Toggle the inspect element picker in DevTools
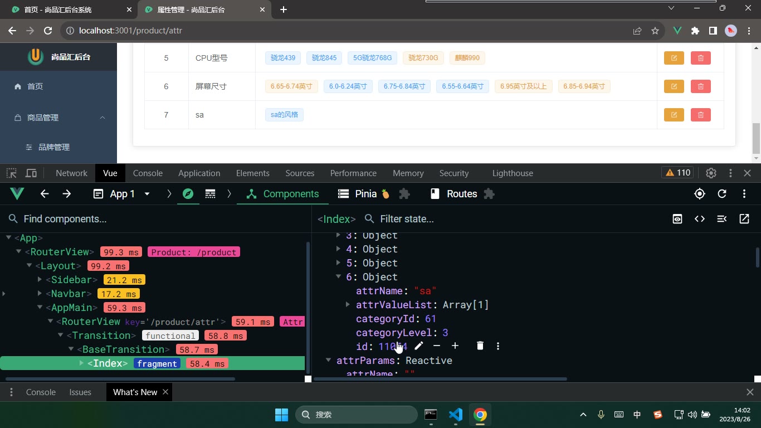Screen dimensions: 761x428 point(12,173)
